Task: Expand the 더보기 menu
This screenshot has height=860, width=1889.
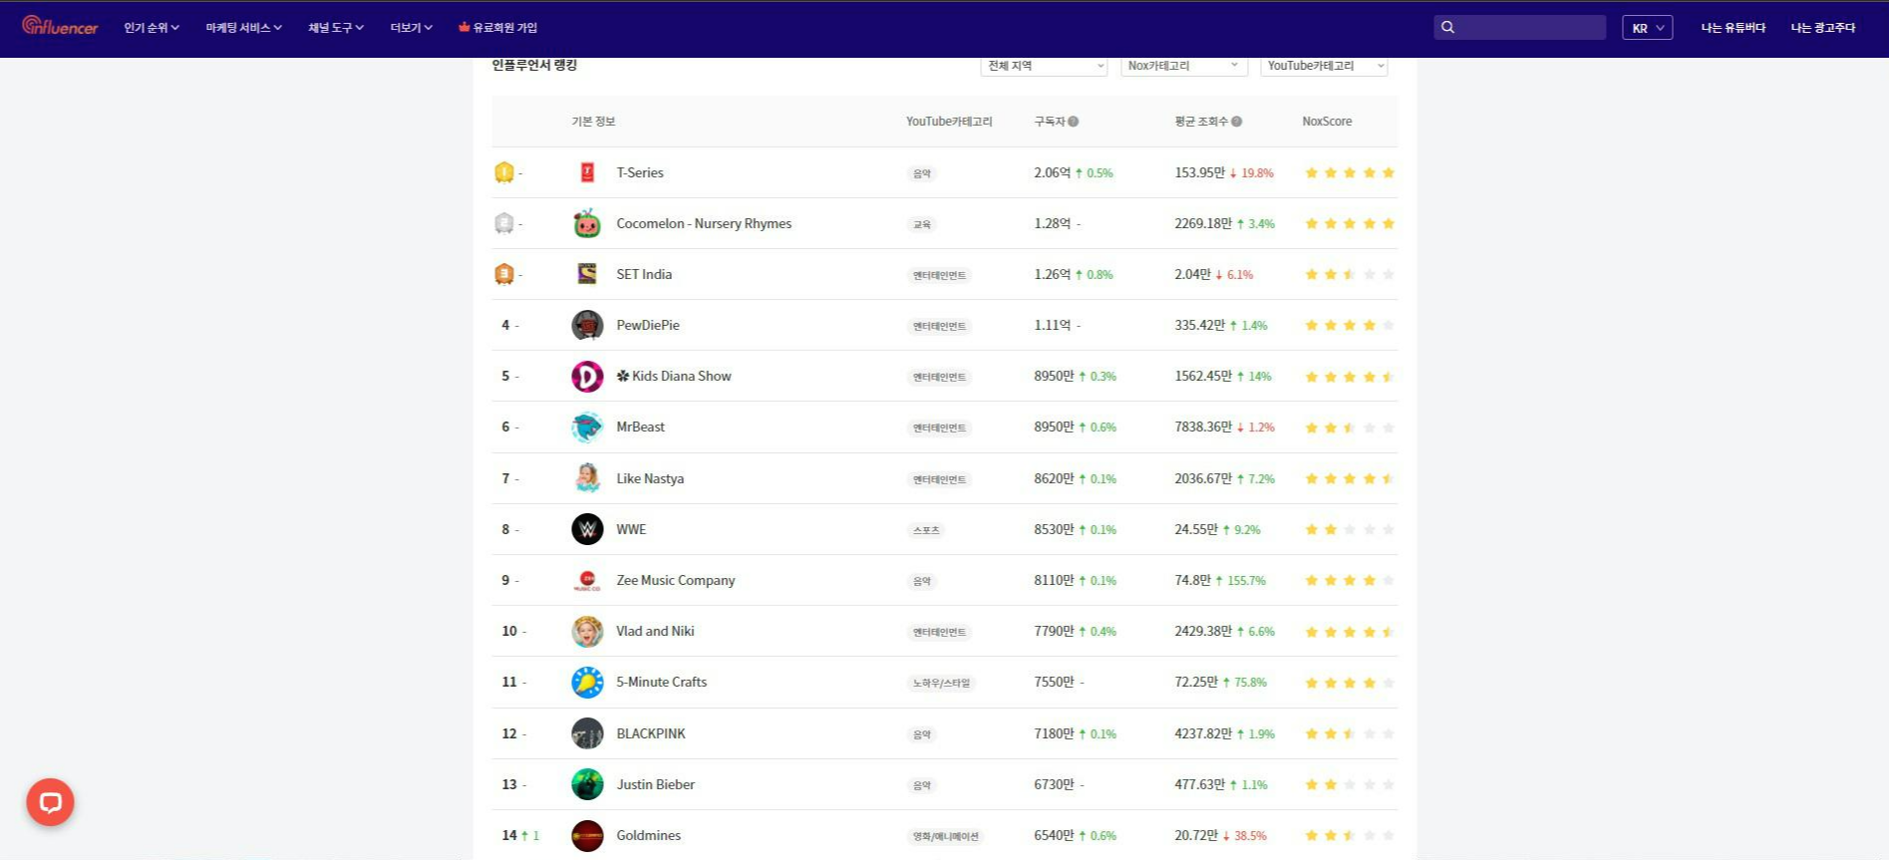Action: [x=411, y=28]
